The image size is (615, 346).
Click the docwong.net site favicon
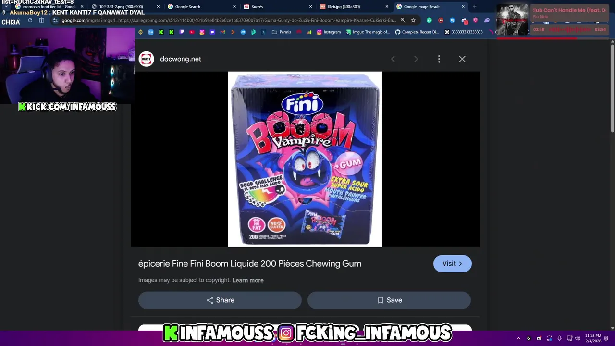point(147,59)
